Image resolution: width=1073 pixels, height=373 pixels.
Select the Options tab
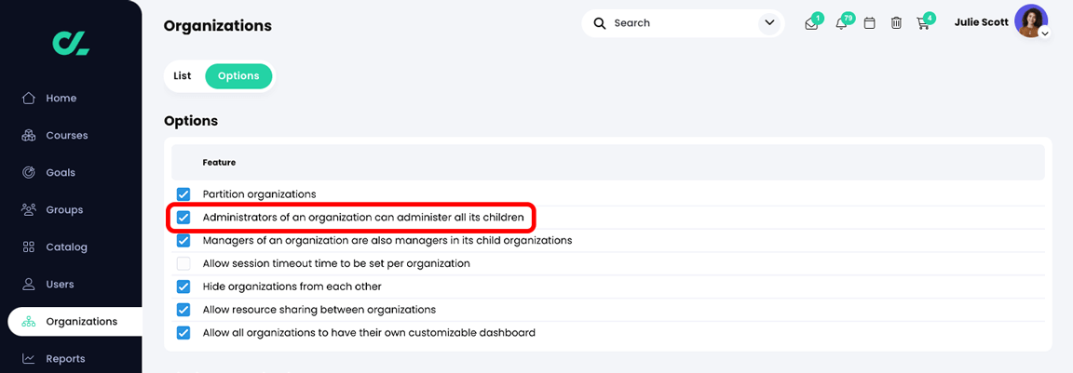click(238, 76)
